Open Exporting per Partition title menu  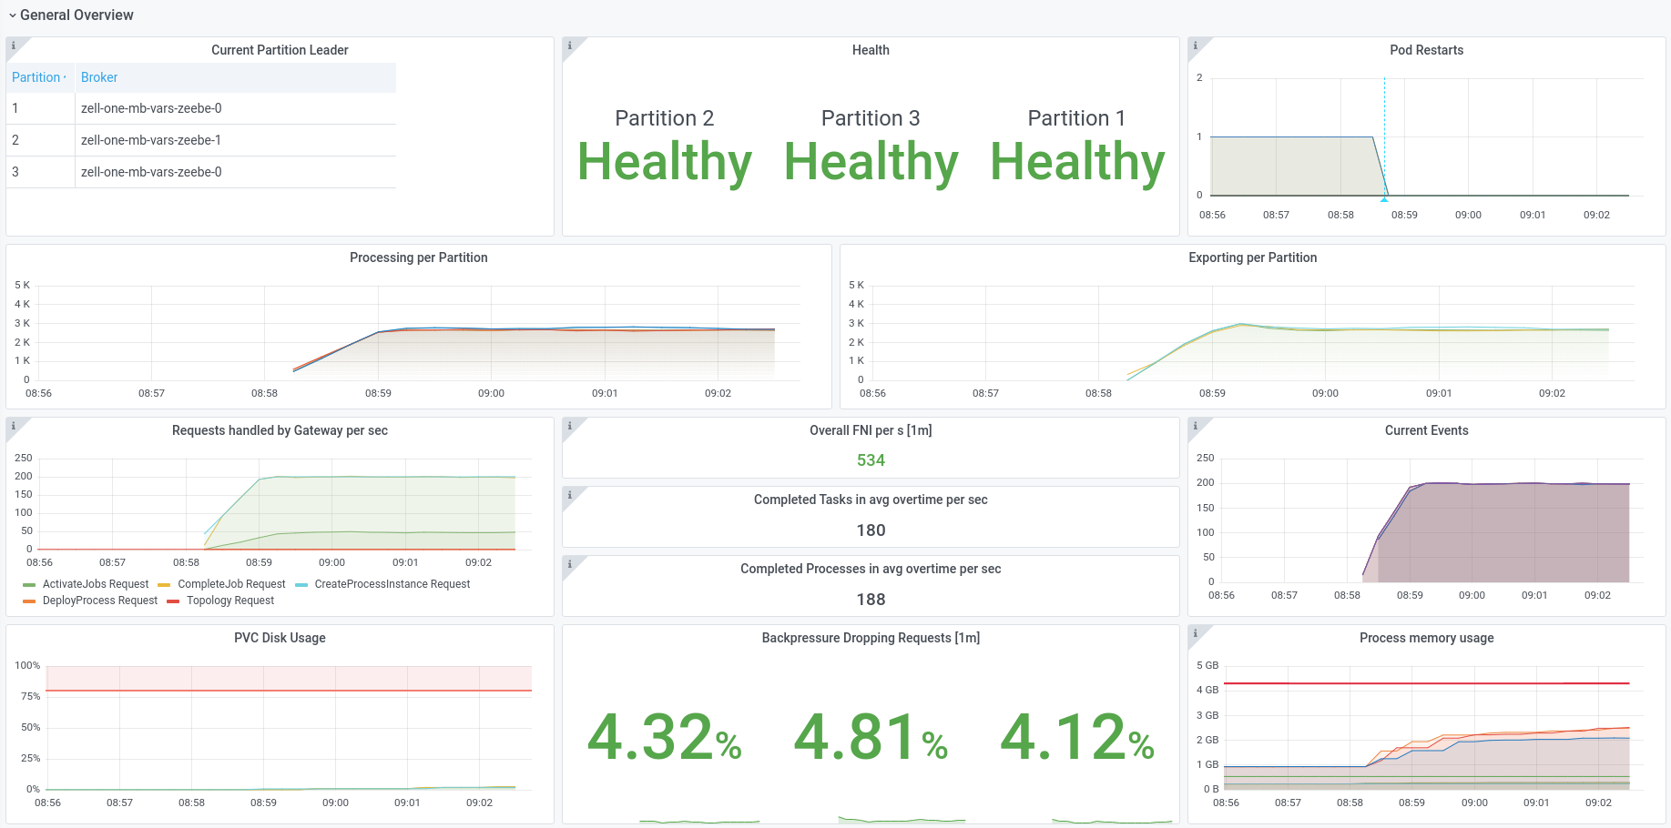tap(1252, 257)
